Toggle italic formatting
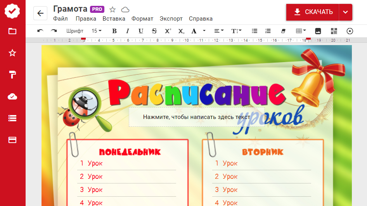Screen dimensions: 367x206 pyautogui.click(x=128, y=31)
